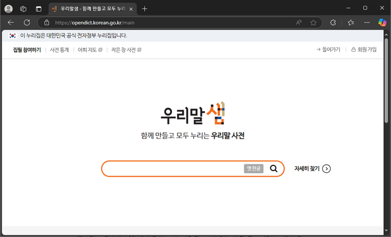Click the 회원 가입 sign-up link
The image size is (391, 237).
tap(364, 50)
